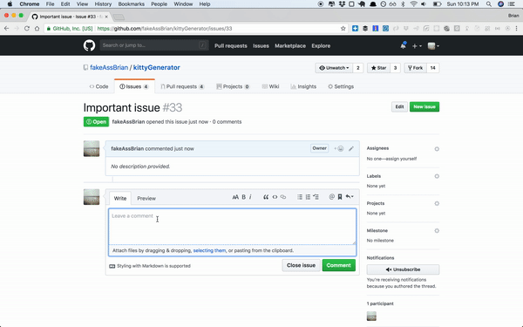This screenshot has height=327, width=523.
Task: Star the kittyGenerator repository
Action: [x=378, y=68]
